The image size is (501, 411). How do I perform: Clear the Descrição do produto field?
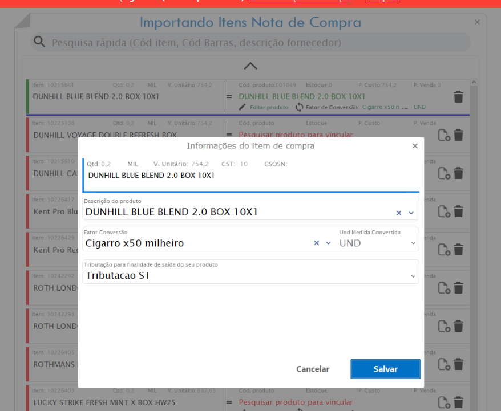(399, 213)
